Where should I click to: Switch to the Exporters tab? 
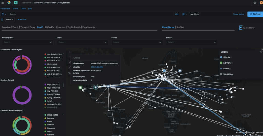tap(61, 27)
